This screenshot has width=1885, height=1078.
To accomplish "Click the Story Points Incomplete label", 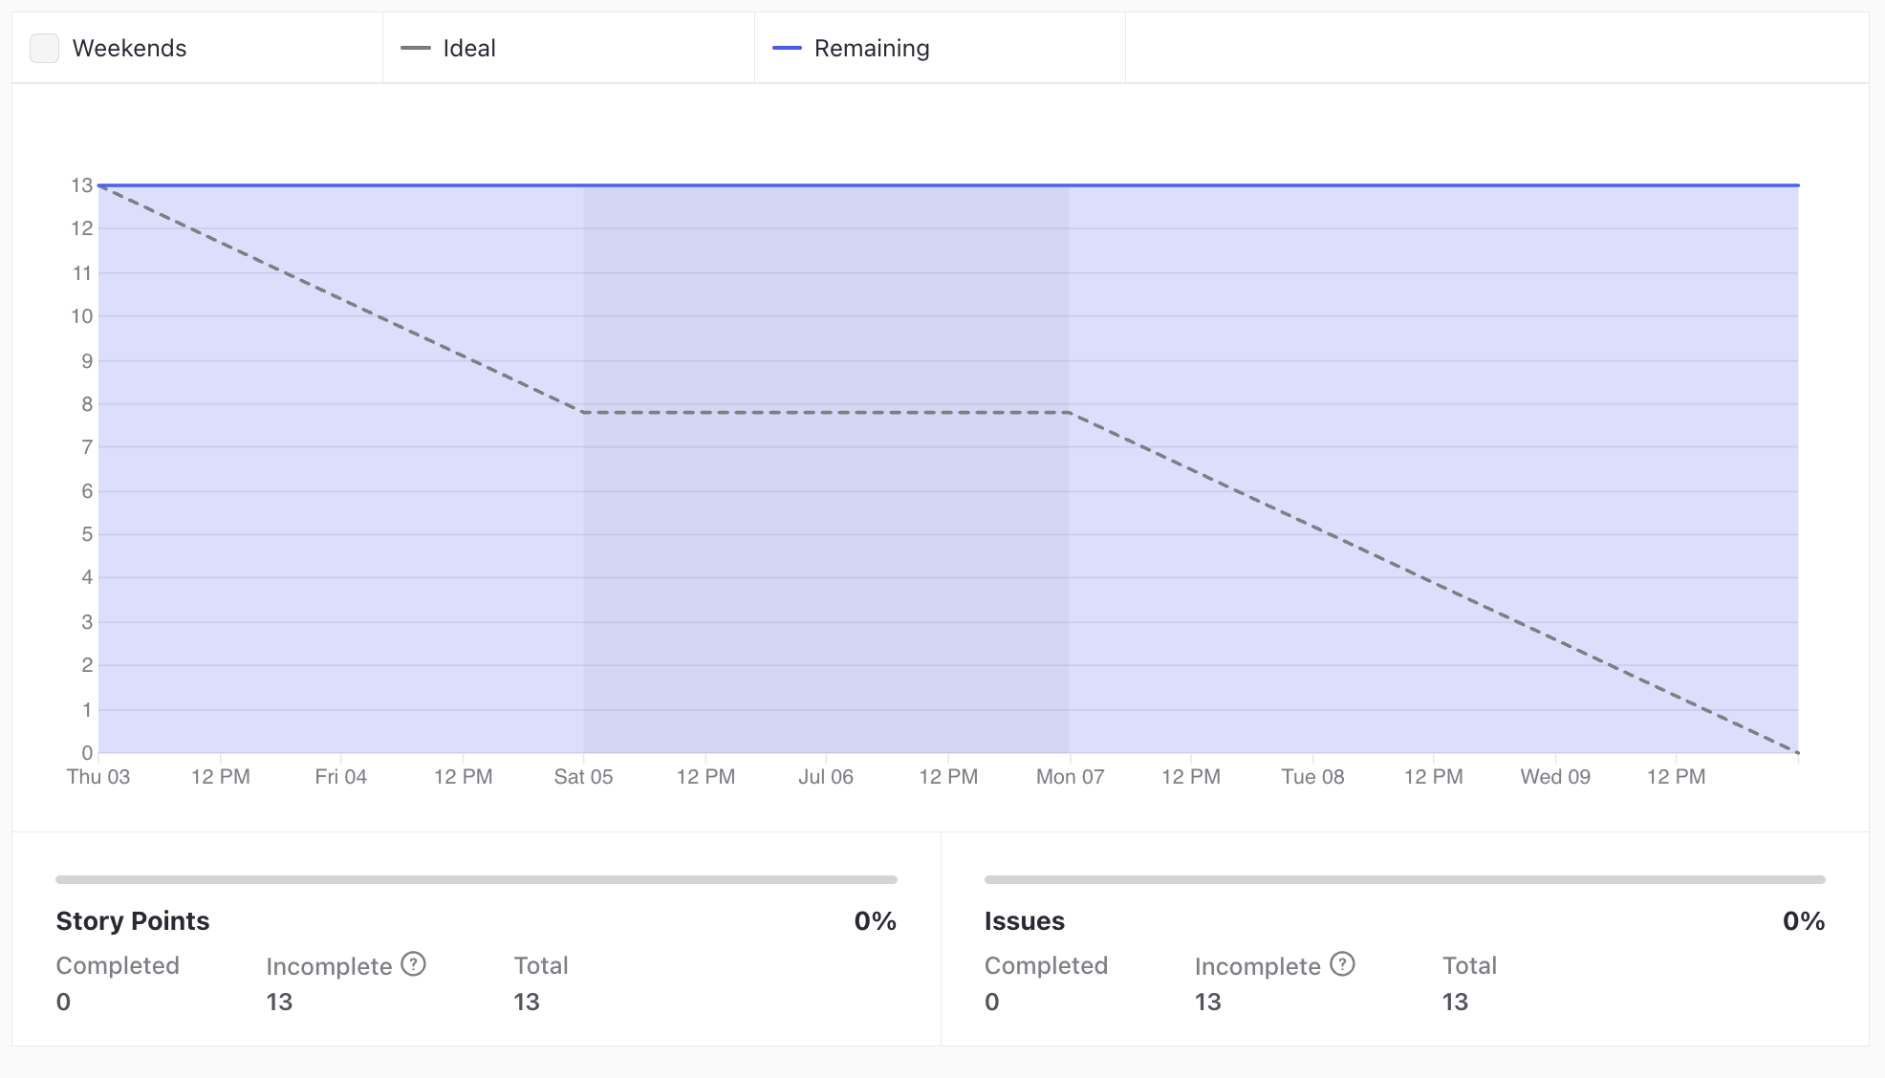I will [x=329, y=966].
